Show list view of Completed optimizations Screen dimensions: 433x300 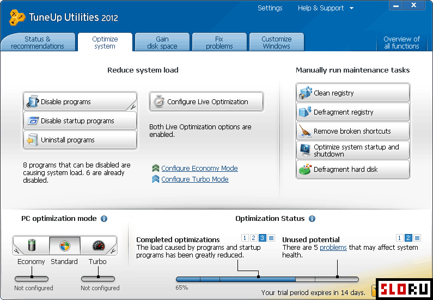pos(271,237)
